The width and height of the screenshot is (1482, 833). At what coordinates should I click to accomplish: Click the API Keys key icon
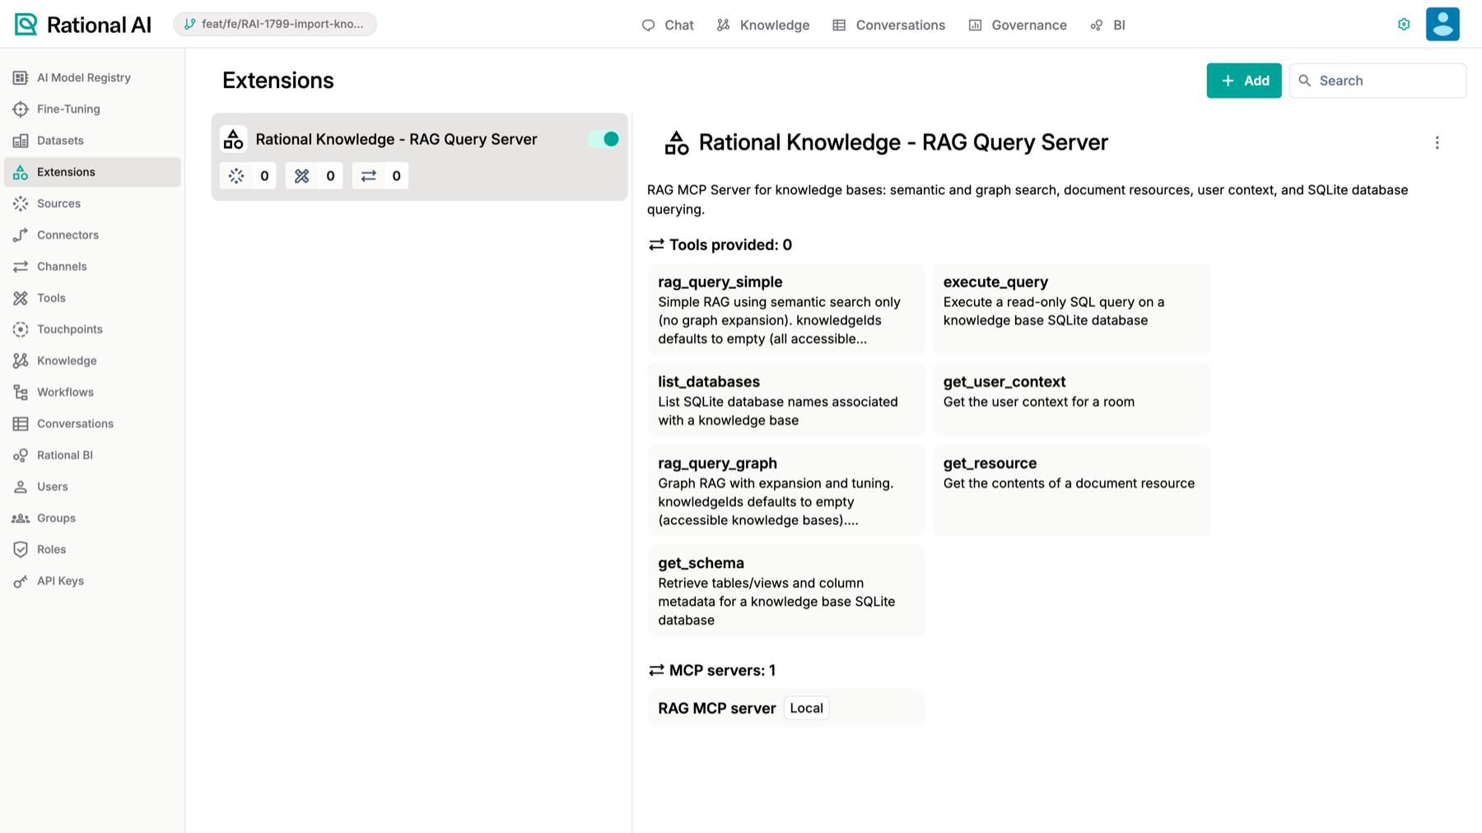(21, 581)
